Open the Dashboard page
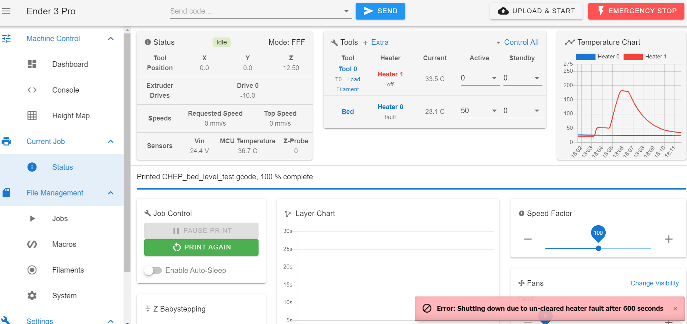This screenshot has height=324, width=687. coord(70,64)
